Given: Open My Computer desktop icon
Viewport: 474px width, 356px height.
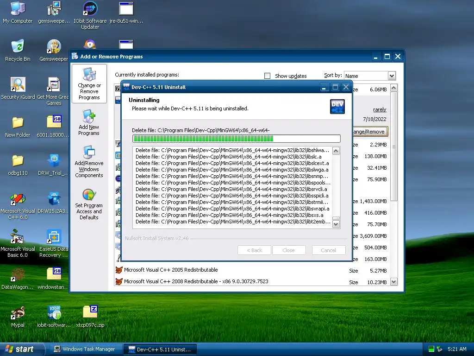Looking at the screenshot, I should point(18,13).
